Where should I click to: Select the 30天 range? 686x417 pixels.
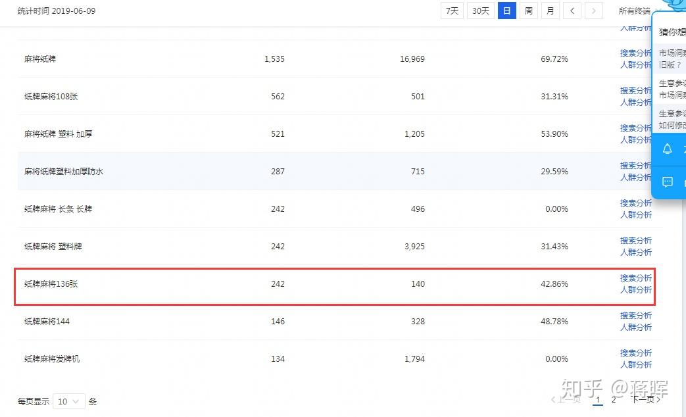(480, 11)
